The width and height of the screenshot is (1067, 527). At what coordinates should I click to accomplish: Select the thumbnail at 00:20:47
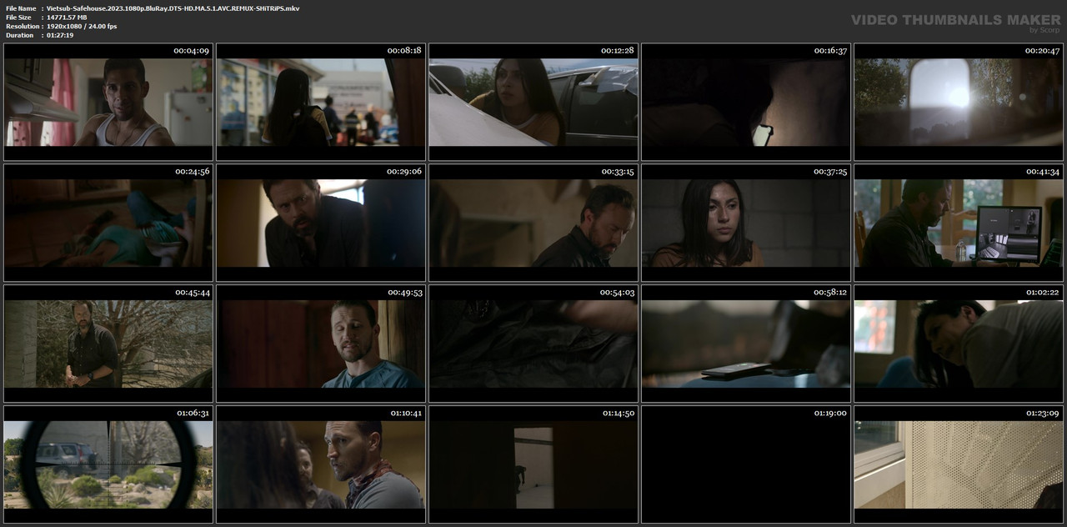pyautogui.click(x=959, y=102)
